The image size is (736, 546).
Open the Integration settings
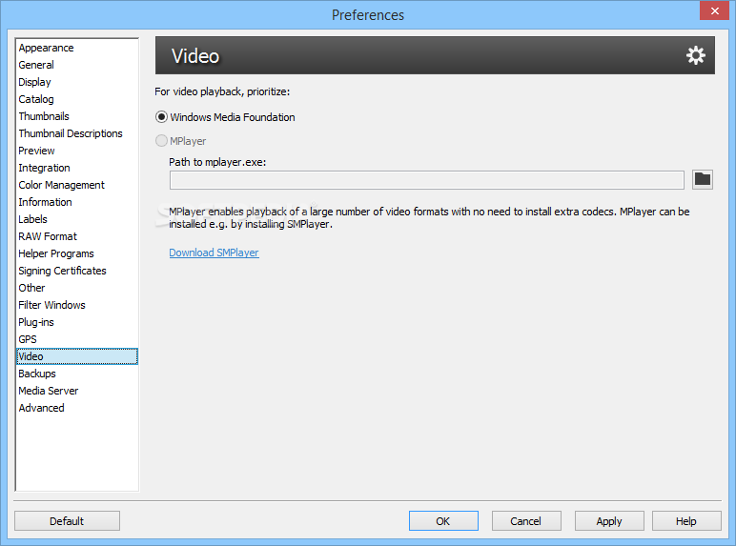click(x=77, y=168)
